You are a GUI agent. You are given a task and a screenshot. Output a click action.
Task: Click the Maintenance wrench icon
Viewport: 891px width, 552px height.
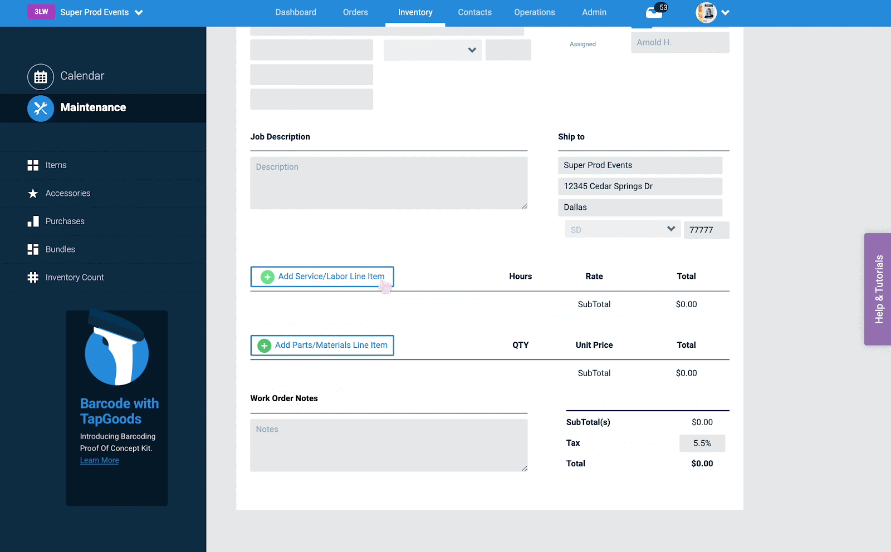point(41,108)
